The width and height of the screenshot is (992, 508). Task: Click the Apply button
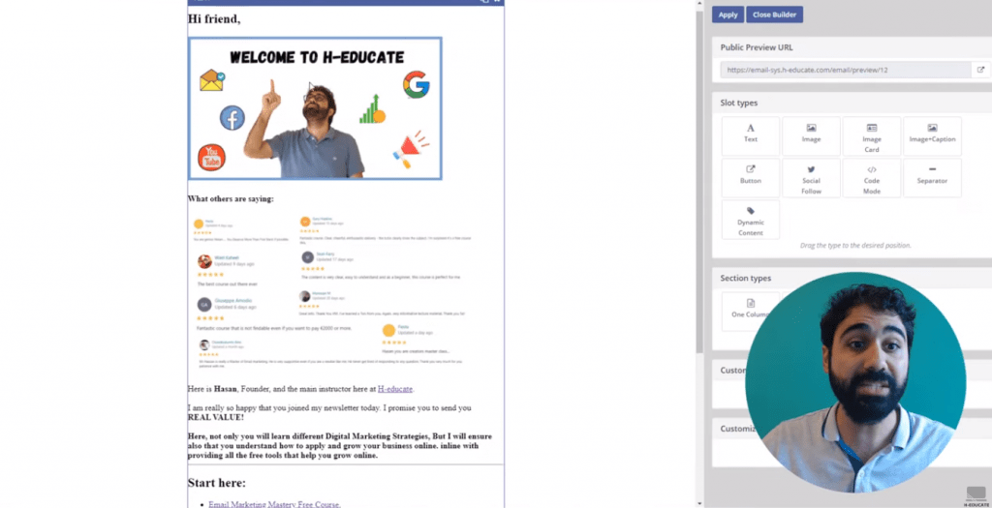point(728,15)
